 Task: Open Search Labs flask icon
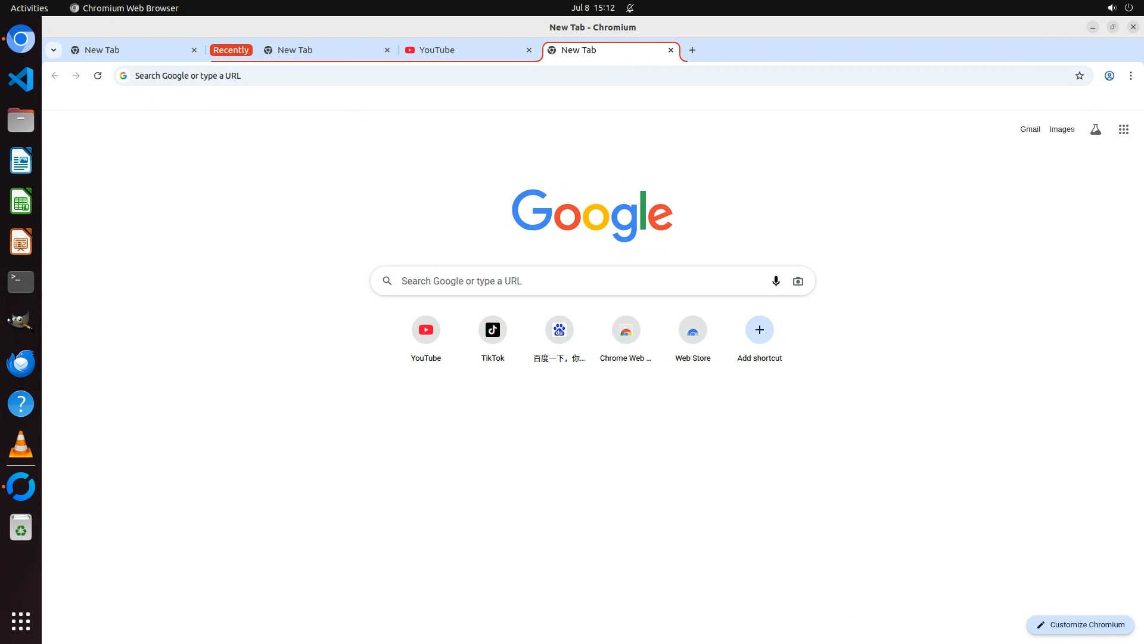pos(1095,129)
